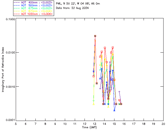Click the AOT 675nm legend entry
Image resolution: width=168 pixels, height=134 pixels.
[x=33, y=8]
